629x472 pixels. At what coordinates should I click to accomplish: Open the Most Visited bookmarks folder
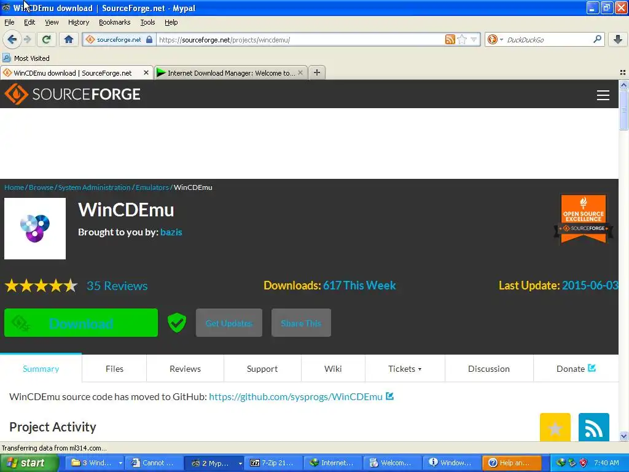click(x=26, y=58)
